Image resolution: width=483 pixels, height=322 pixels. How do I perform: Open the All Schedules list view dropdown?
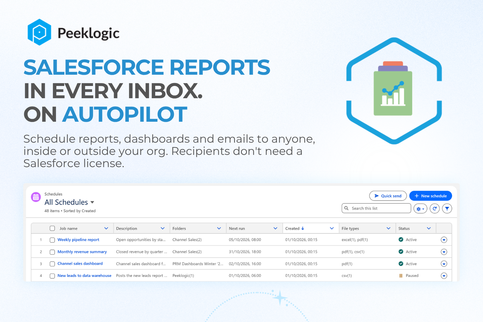point(92,202)
